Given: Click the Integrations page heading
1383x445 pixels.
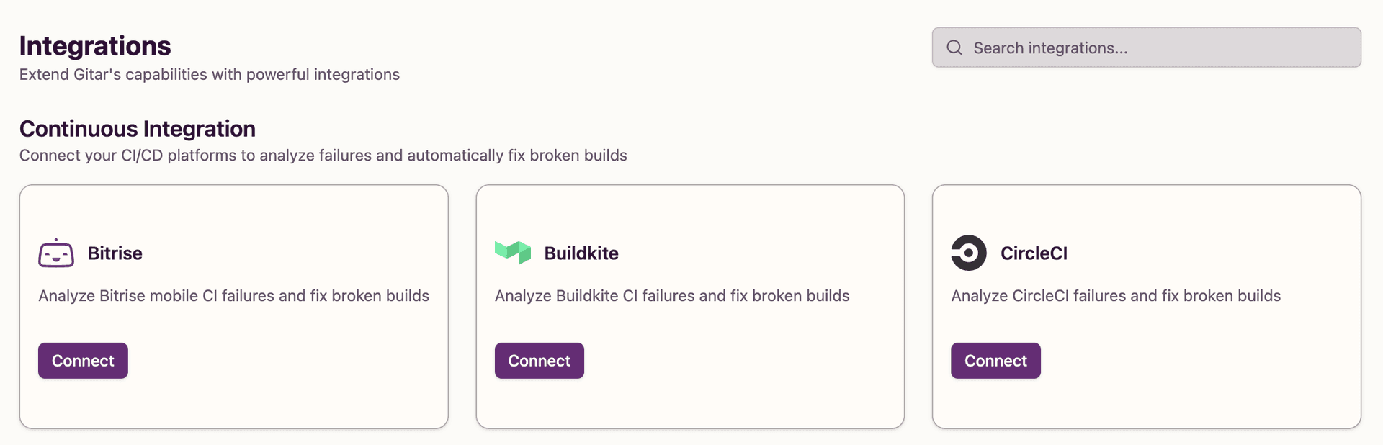Looking at the screenshot, I should click(95, 45).
